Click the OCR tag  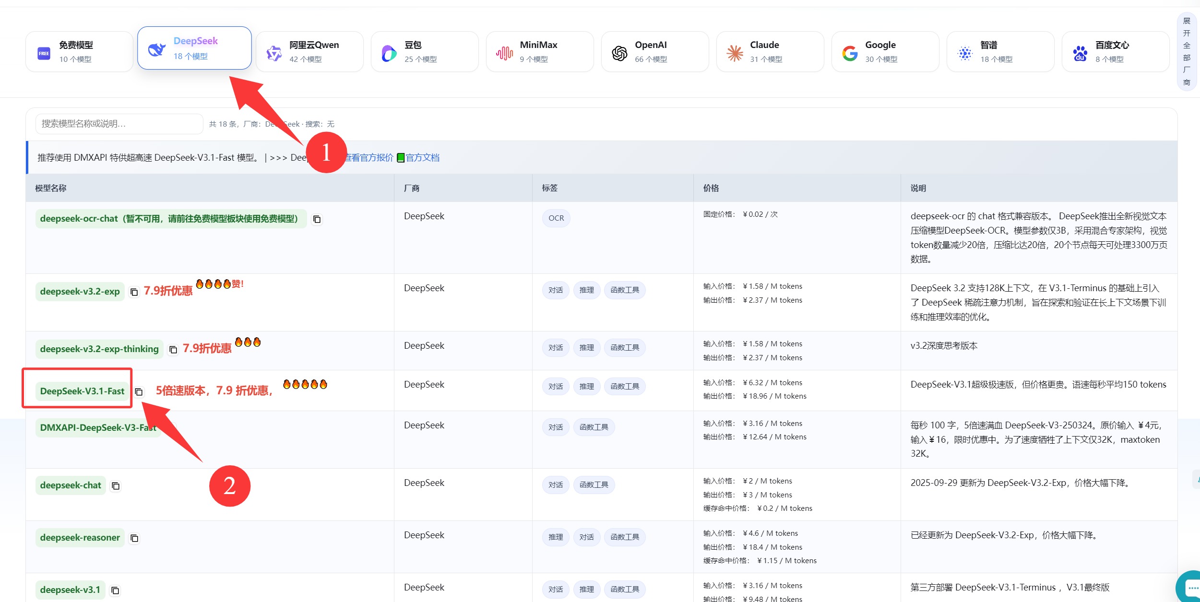pyautogui.click(x=556, y=218)
